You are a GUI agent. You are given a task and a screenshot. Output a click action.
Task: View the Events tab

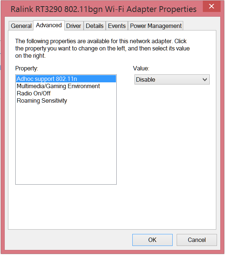click(x=117, y=26)
